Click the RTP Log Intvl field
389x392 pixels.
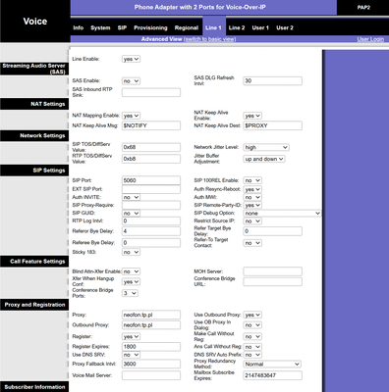[x=151, y=221]
